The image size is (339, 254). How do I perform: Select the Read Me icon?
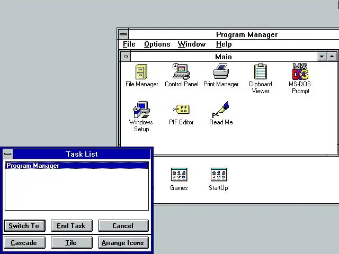[221, 113]
